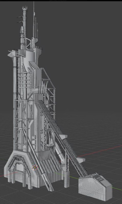122x204 pixels.
Task: Click the 3D cursor near the tower base
Action: [35, 168]
